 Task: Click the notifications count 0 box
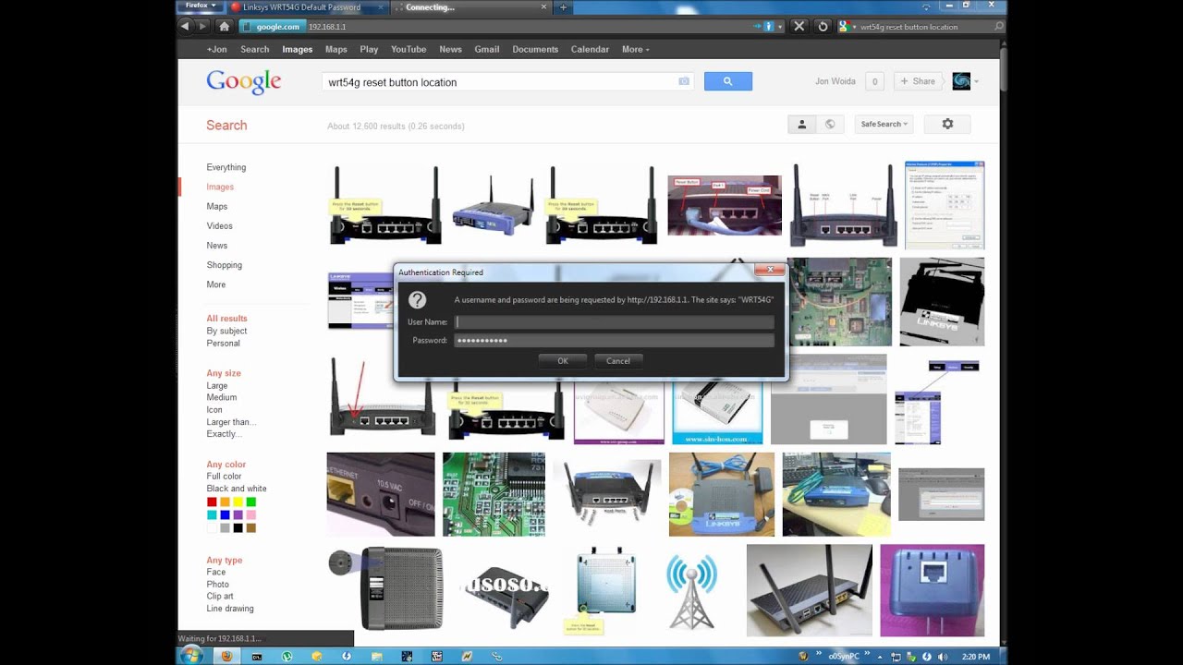tap(874, 81)
